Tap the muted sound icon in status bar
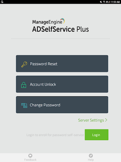 point(101,2)
